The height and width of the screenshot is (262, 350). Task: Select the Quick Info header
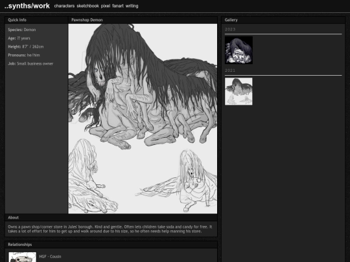click(17, 20)
